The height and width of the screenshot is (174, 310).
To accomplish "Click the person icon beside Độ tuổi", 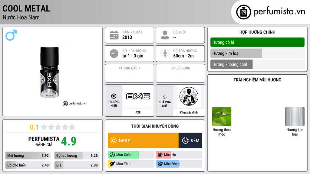I will coord(165,35).
